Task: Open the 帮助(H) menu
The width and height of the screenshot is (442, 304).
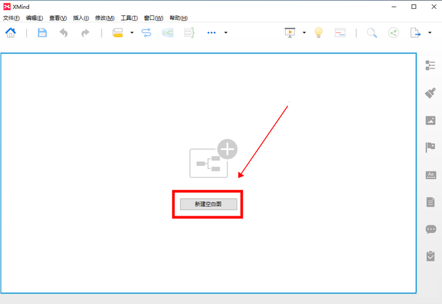Action: tap(178, 18)
